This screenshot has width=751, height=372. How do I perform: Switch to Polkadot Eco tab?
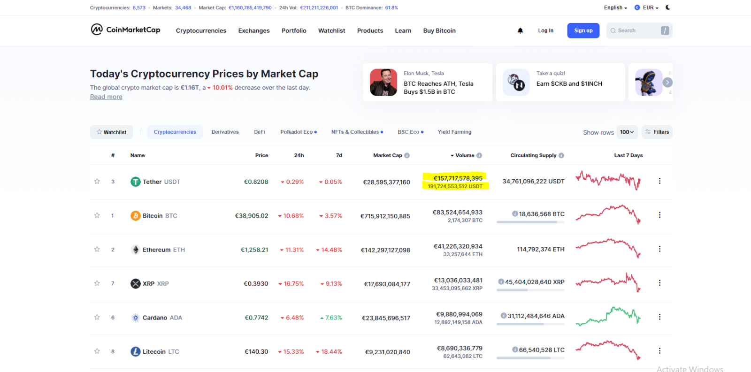[x=299, y=132]
